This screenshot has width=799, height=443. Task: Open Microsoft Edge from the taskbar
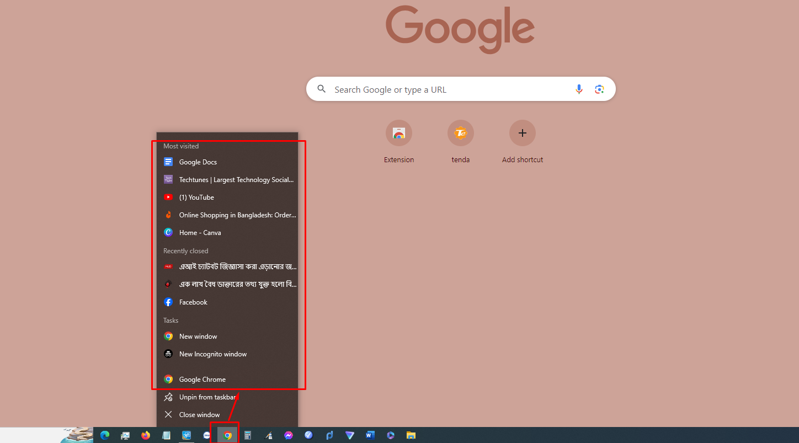(x=105, y=435)
